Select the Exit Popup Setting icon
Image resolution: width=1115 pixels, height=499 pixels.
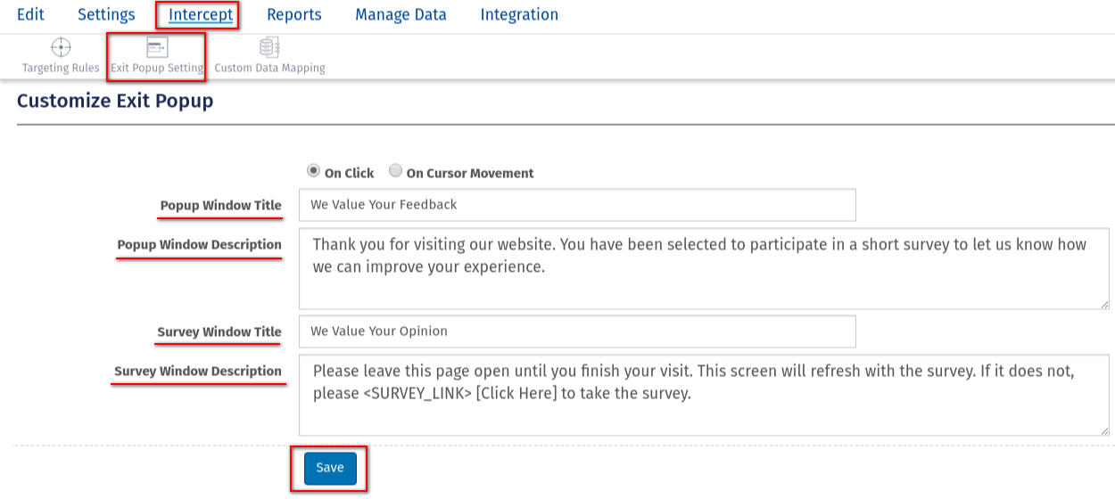157,48
